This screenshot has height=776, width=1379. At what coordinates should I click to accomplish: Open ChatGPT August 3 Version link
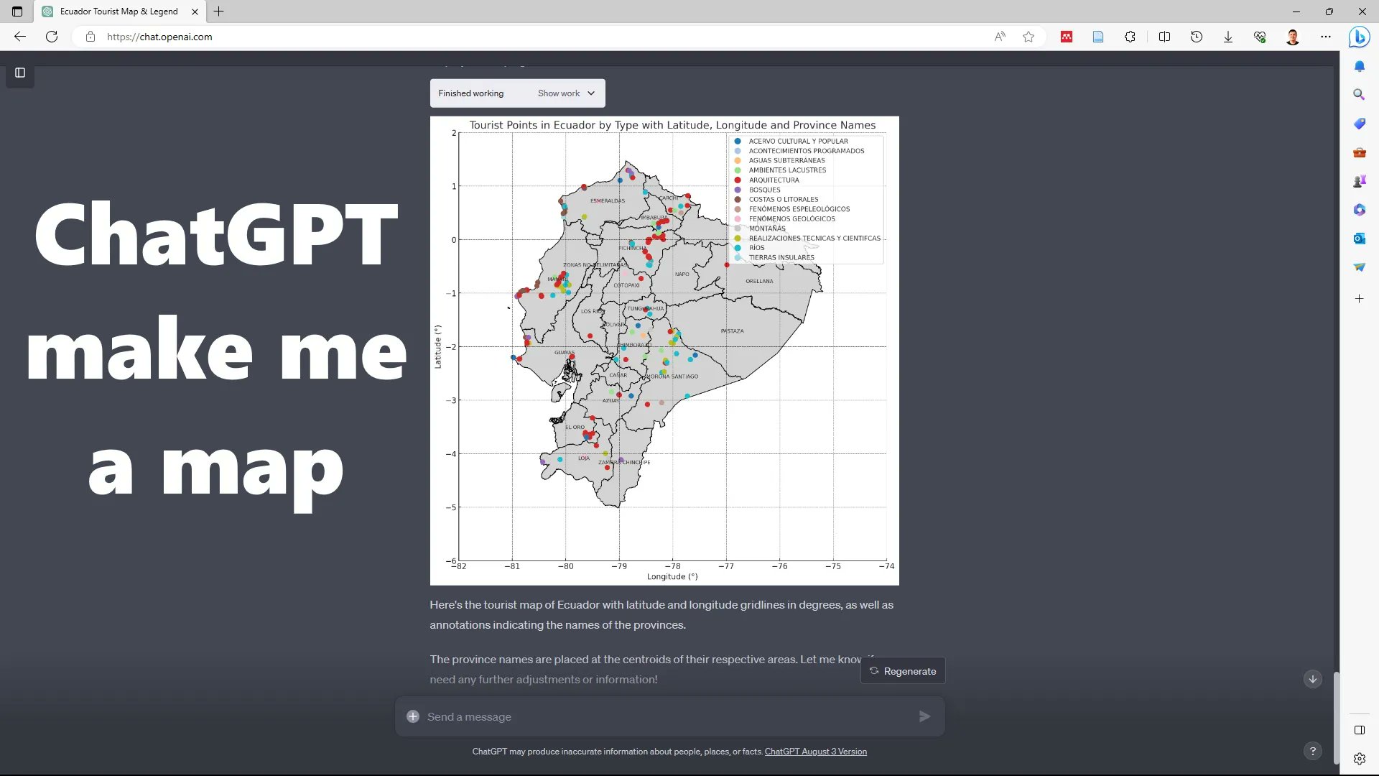pyautogui.click(x=816, y=752)
